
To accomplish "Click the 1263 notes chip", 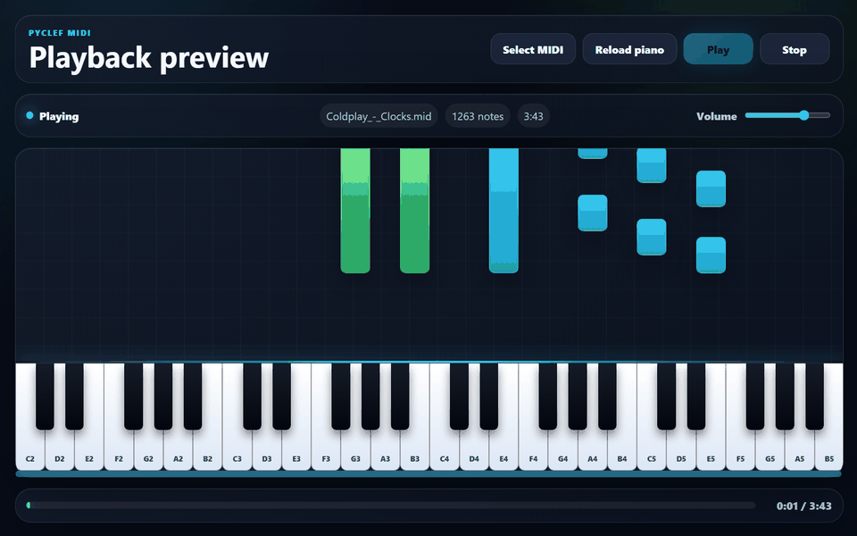I will point(478,116).
